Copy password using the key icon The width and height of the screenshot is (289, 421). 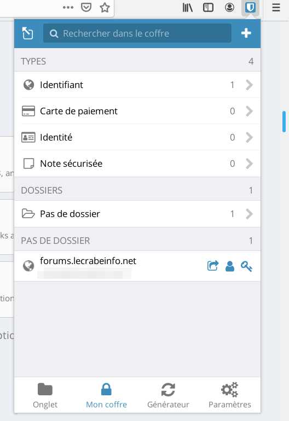[246, 266]
